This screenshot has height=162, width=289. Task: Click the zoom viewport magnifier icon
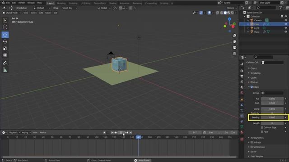pyautogui.click(x=234, y=36)
